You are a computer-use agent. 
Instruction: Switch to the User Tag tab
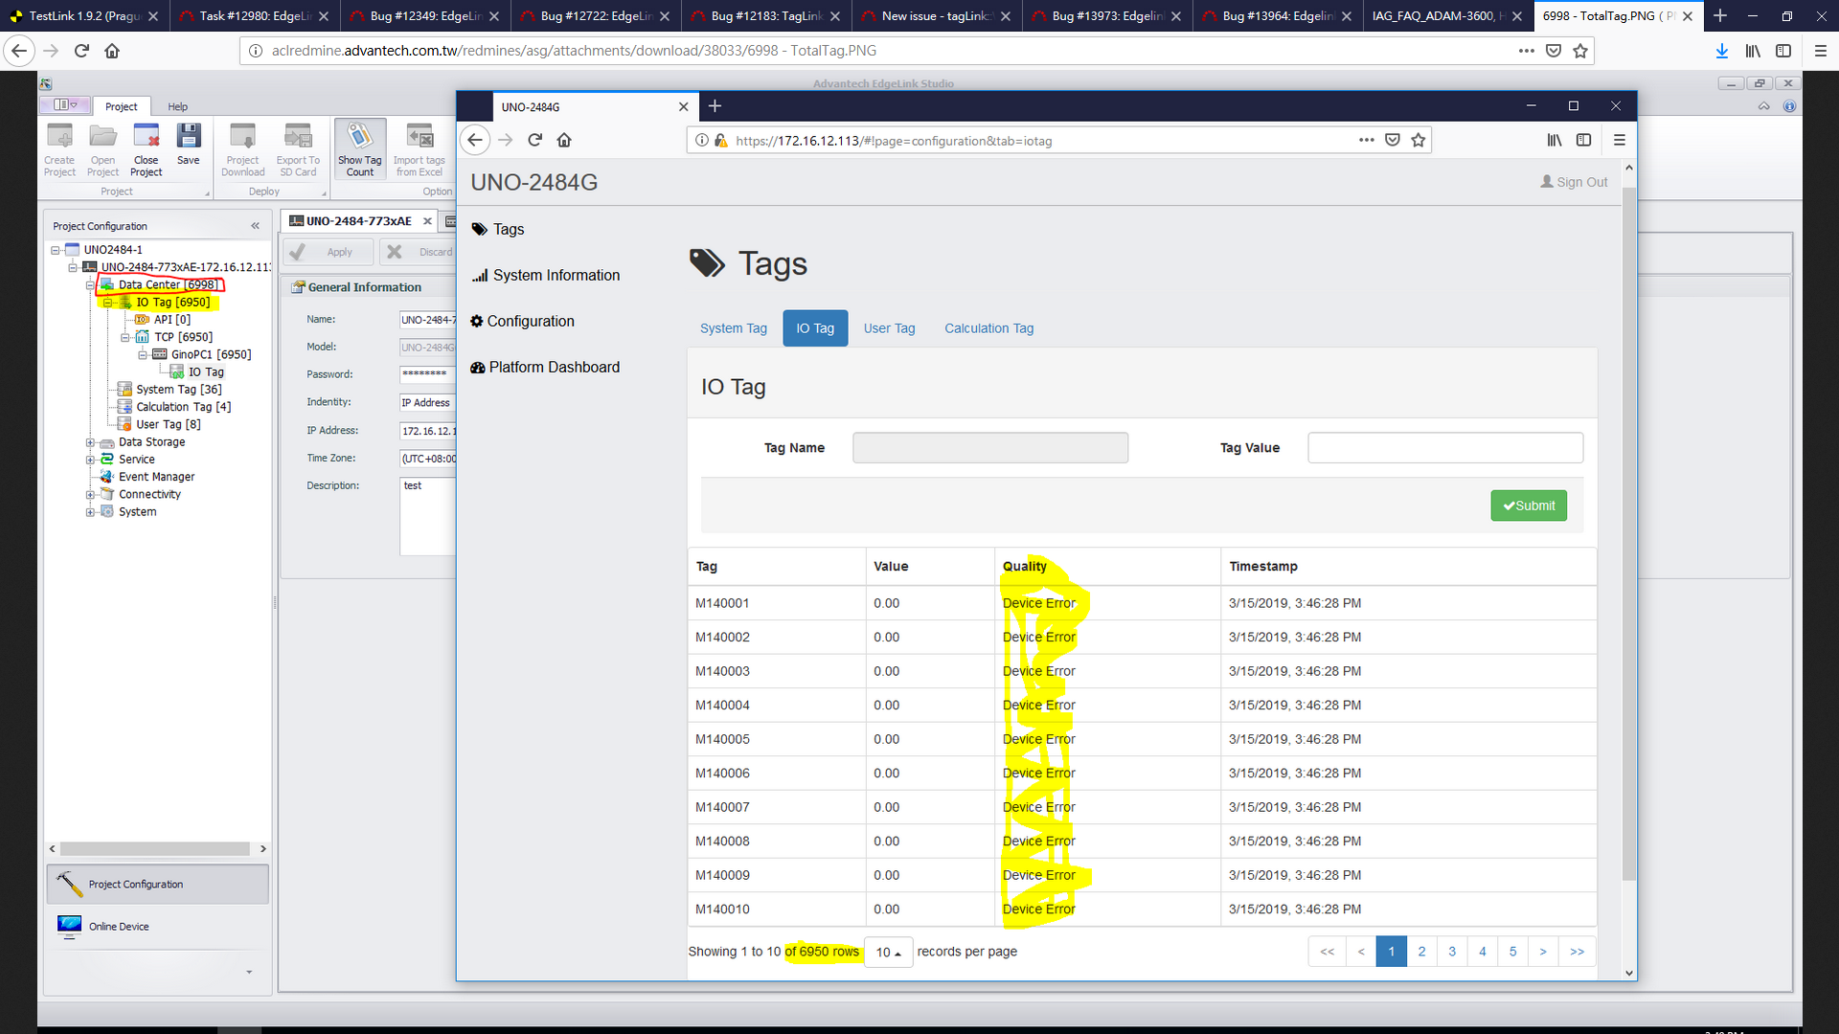pyautogui.click(x=889, y=328)
